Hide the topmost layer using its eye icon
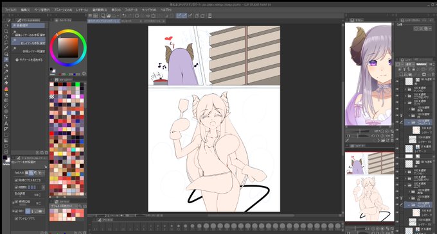This screenshot has height=234, width=437. 397,81
